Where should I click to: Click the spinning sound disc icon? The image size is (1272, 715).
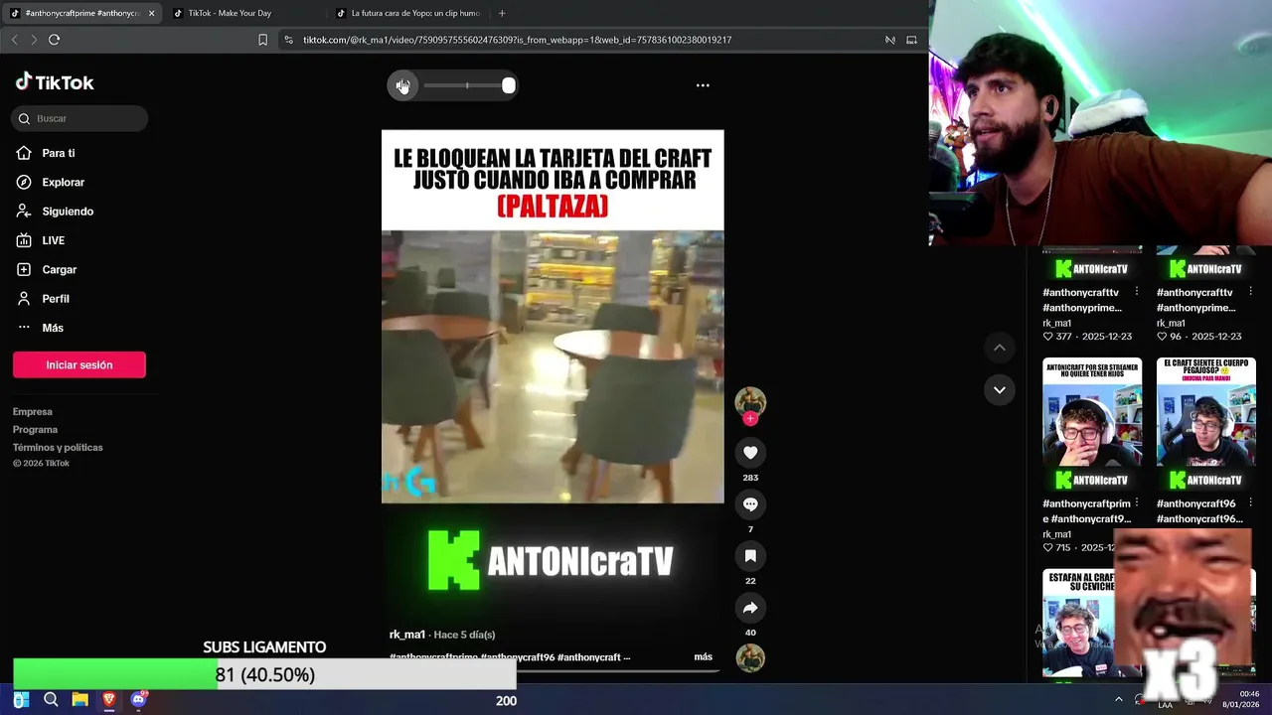[750, 657]
